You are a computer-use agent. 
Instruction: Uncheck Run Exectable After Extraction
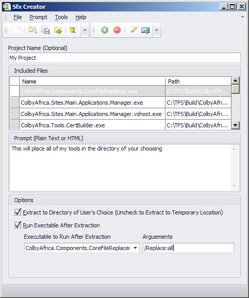pos(18,225)
